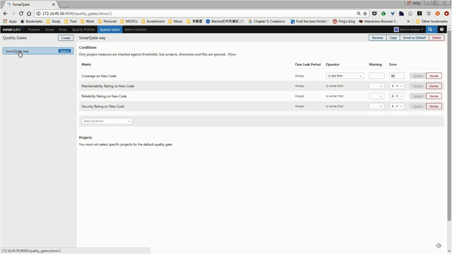Open the browser home page icon
Image resolution: width=452 pixels, height=254 pixels.
[29, 14]
